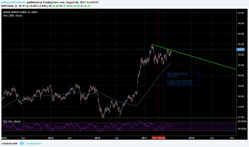Click the O:24.68 open value in header
This screenshot has height=147, width=249.
pyautogui.click(x=54, y=6)
